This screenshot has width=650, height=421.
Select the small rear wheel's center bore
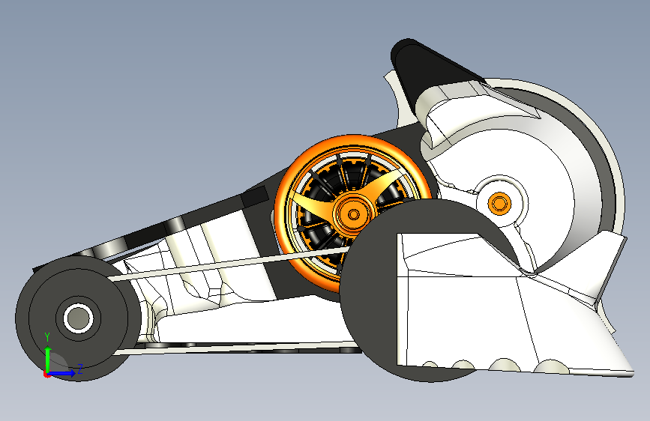pos(79,318)
